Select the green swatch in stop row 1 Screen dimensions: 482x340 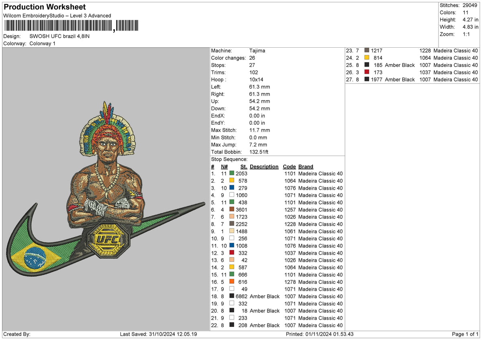pyautogui.click(x=232, y=174)
